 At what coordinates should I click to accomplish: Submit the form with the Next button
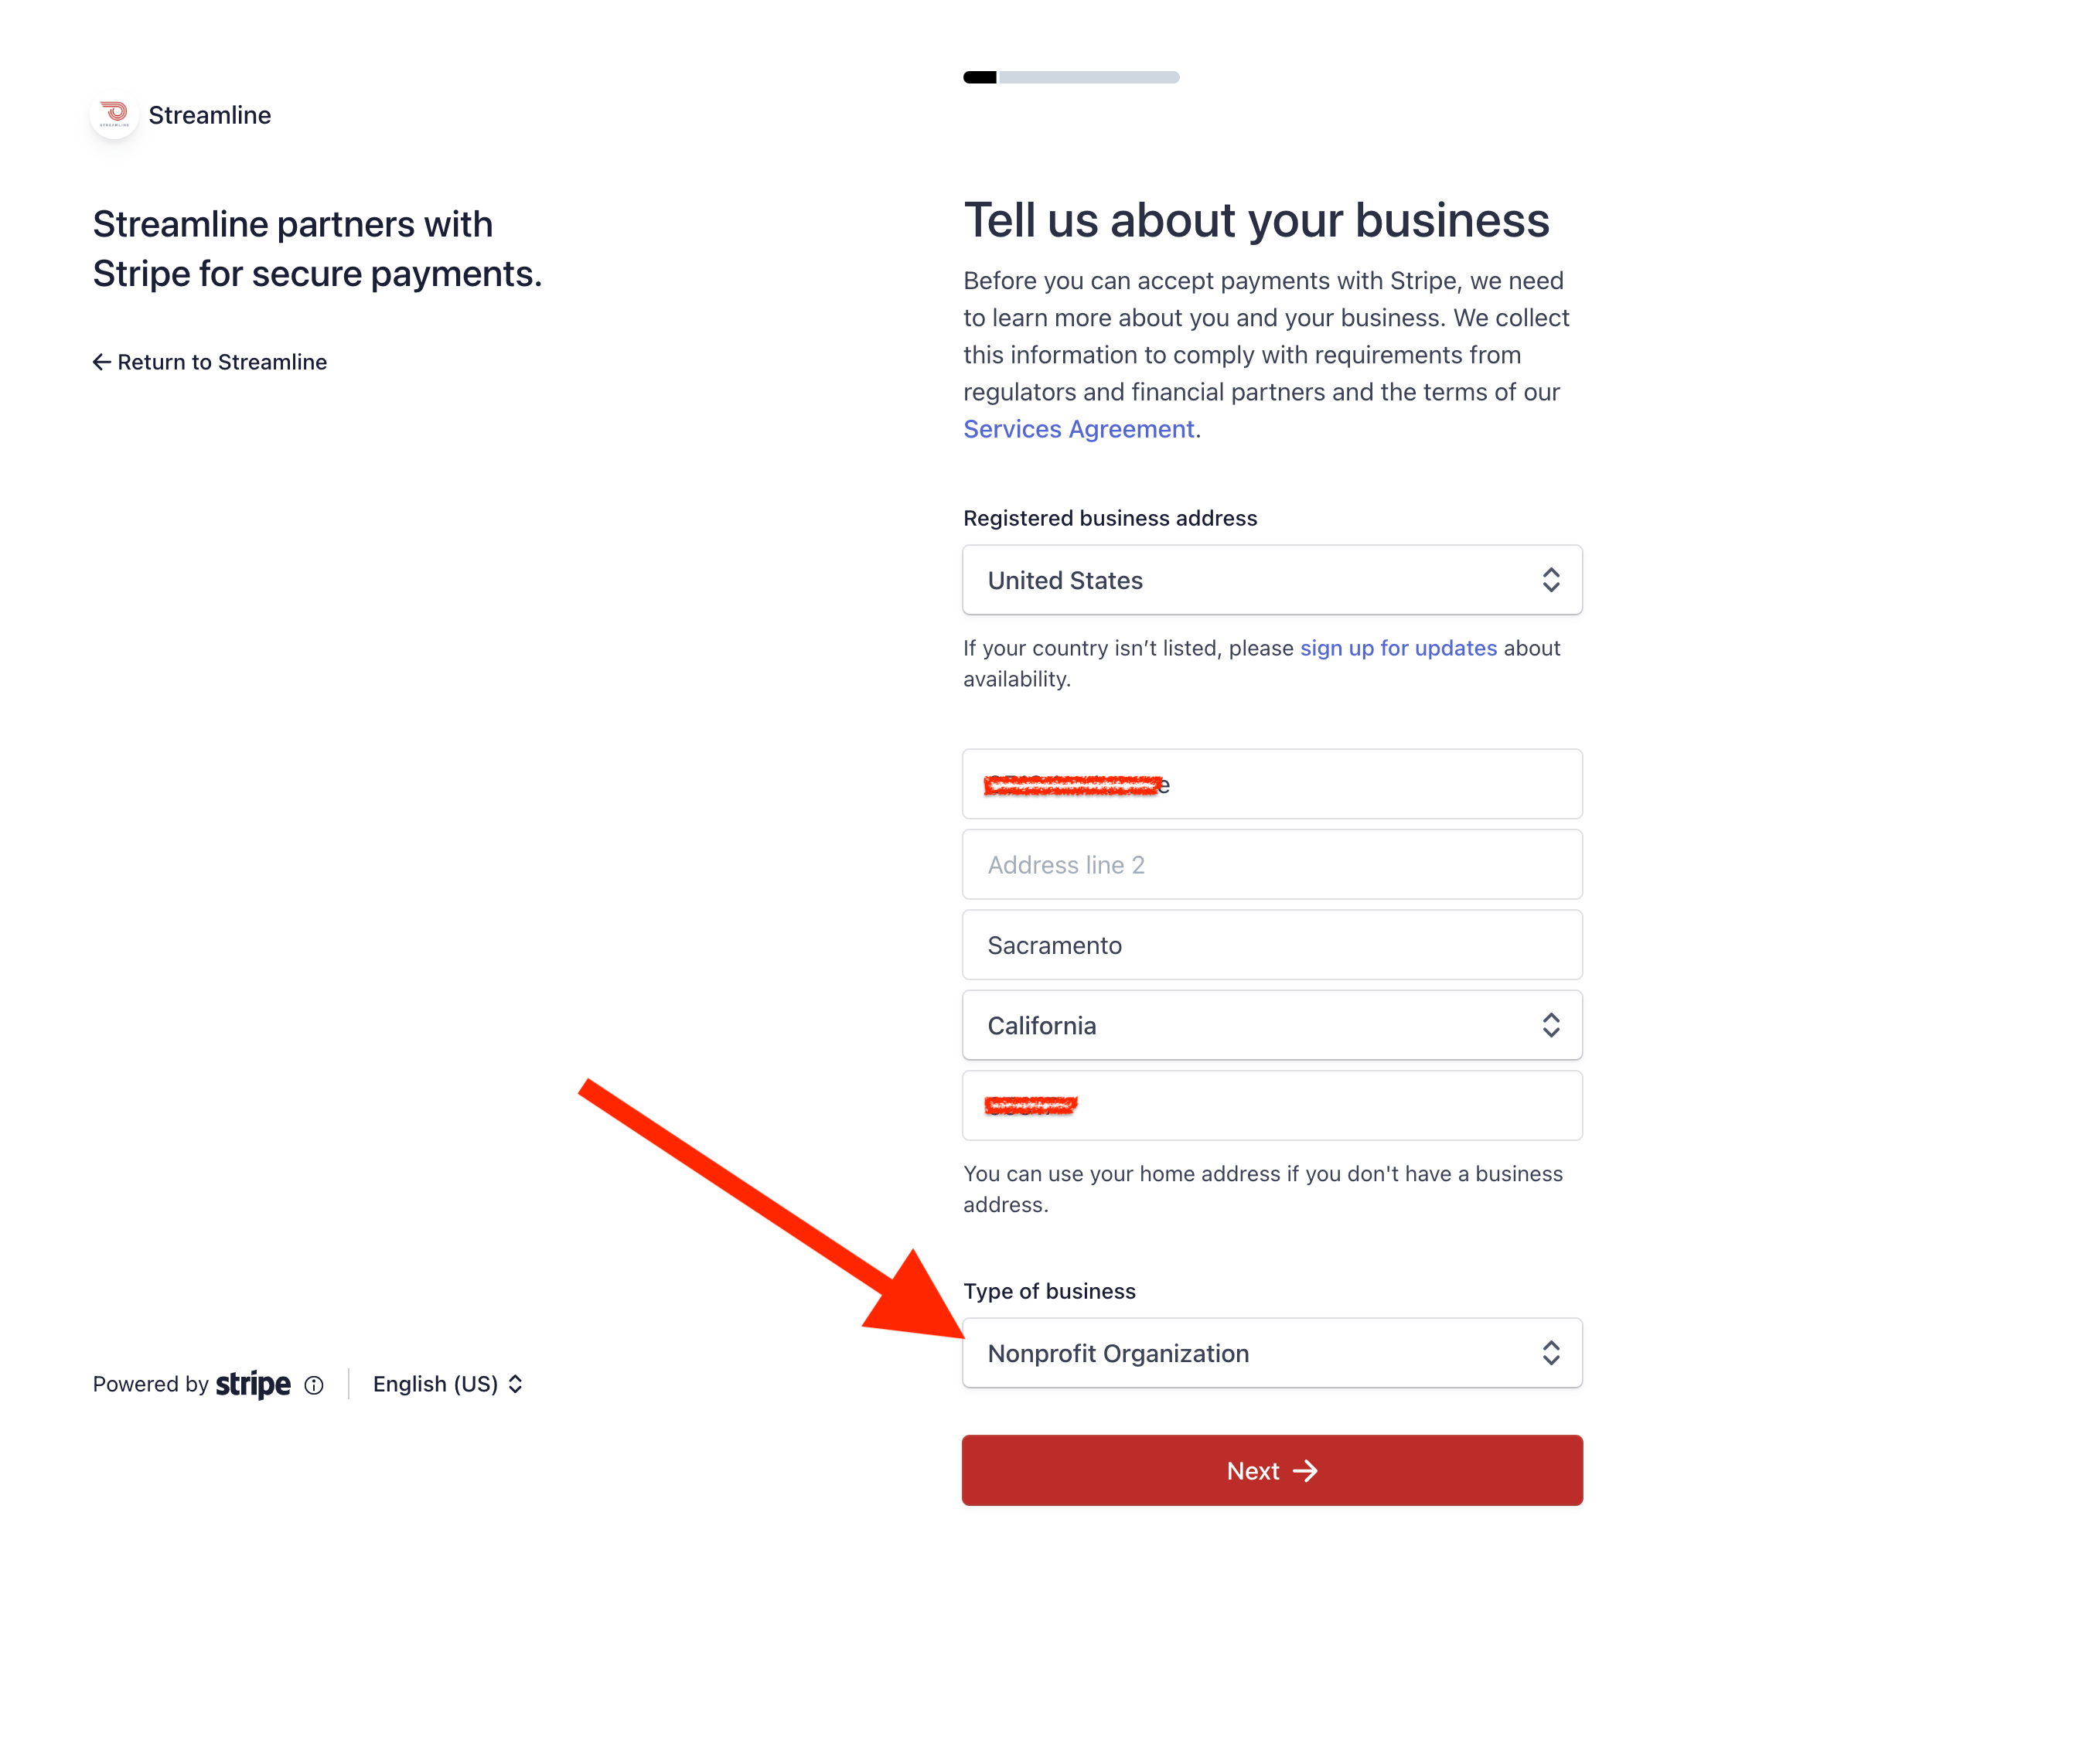pyautogui.click(x=1272, y=1471)
